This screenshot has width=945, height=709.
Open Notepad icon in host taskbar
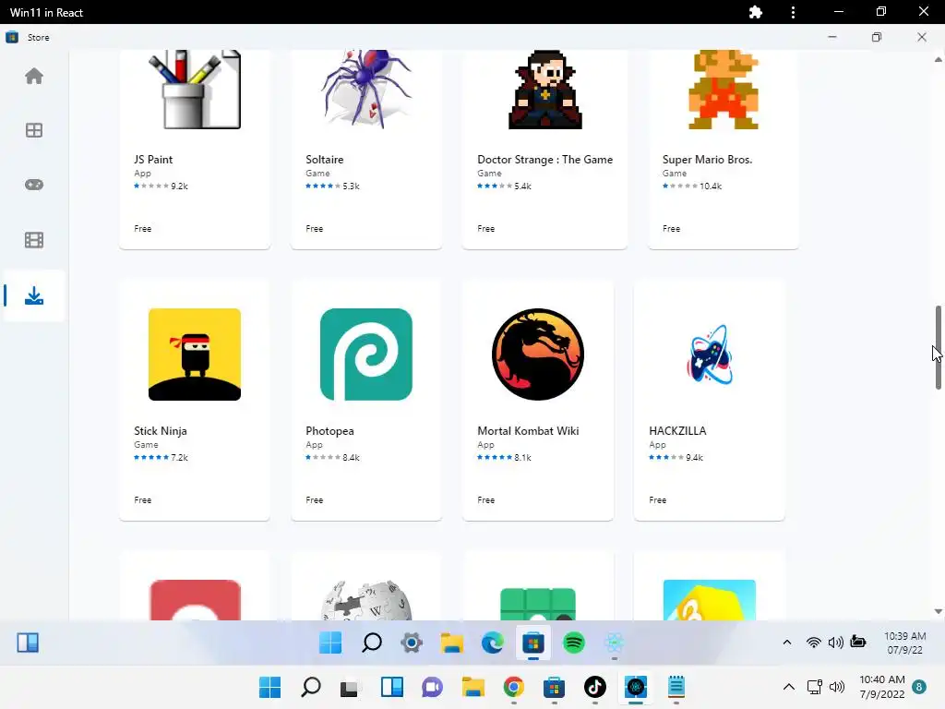click(676, 687)
